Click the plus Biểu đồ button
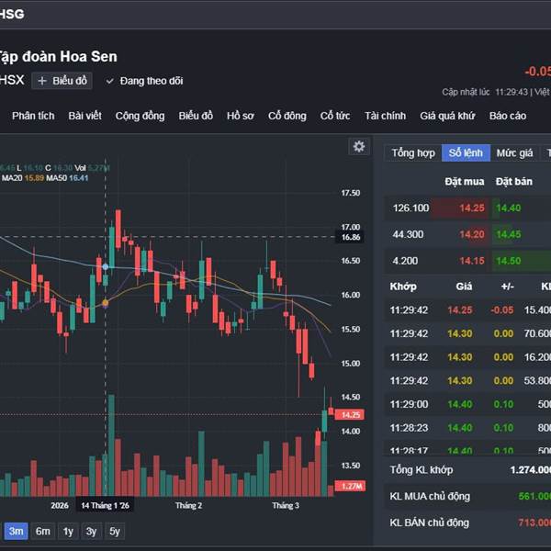551x551 pixels. coord(62,81)
